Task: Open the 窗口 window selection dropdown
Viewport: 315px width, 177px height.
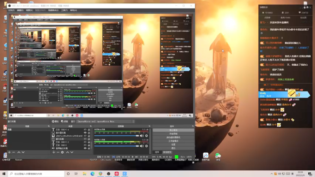Action: point(106,122)
